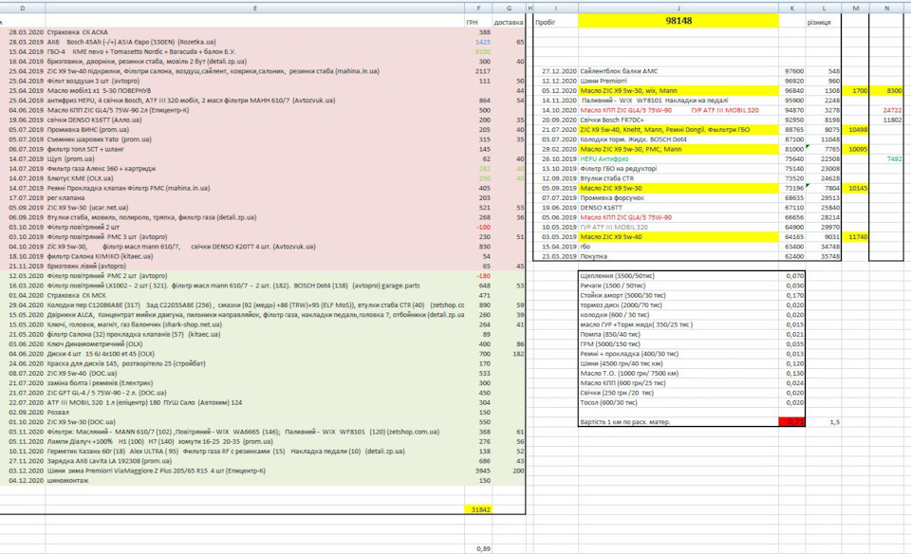The image size is (911, 554).
Task: Select 'Зарядка АКБ Lavita LA 192308' cell
Action: (255, 460)
